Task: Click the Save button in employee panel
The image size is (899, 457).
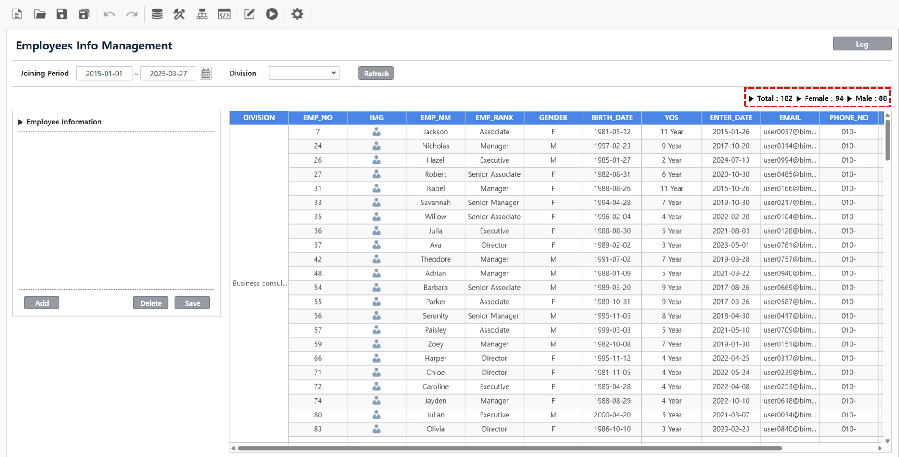Action: coord(192,303)
